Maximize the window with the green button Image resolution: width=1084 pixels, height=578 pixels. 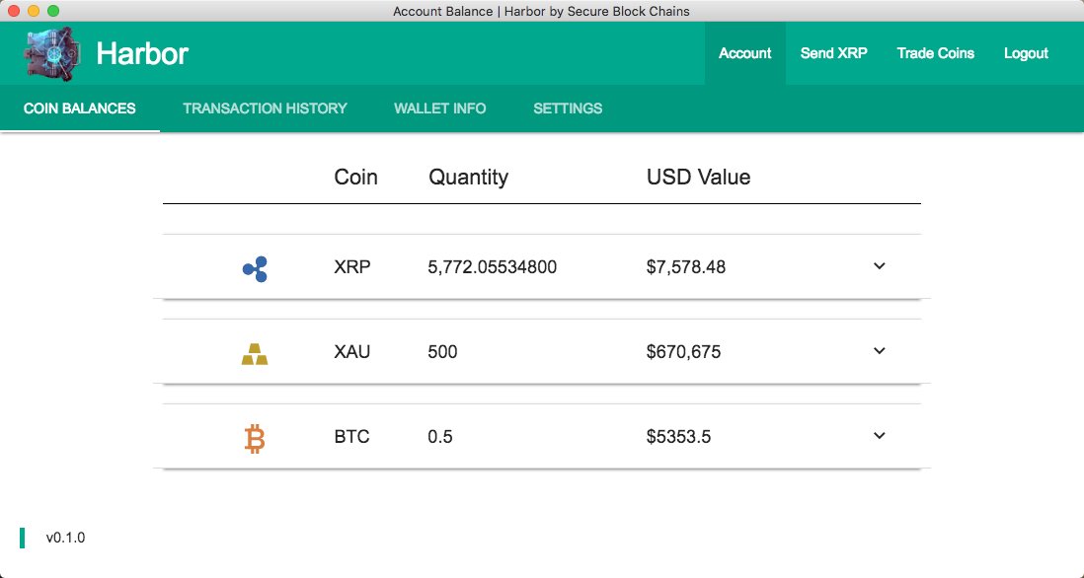point(53,11)
